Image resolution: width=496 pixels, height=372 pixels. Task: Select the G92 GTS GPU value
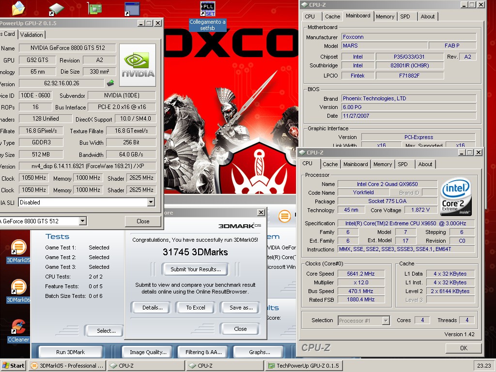click(x=37, y=60)
